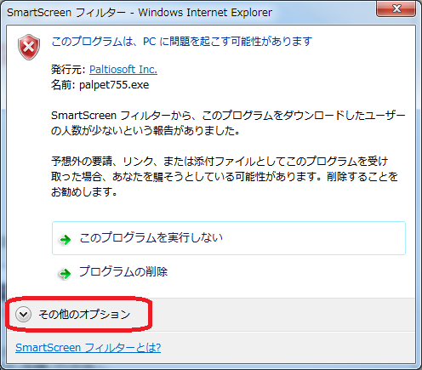Click green arrow beside プログラムの削除
422x370 pixels.
(x=65, y=274)
